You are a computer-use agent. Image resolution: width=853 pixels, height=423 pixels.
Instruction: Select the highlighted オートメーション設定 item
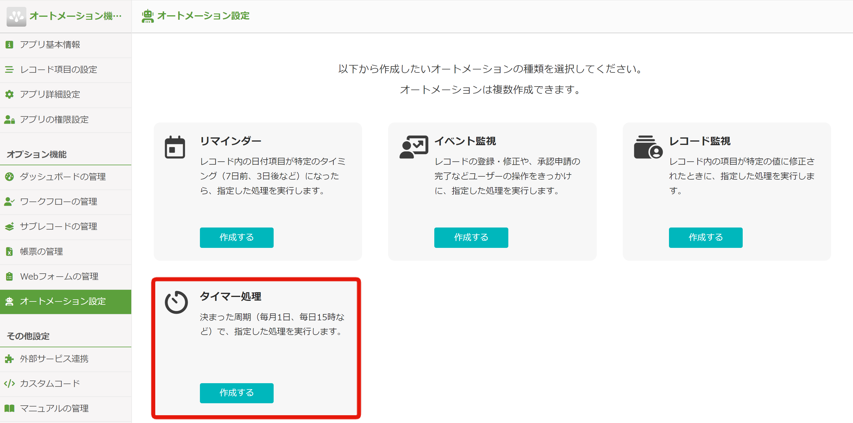coord(66,302)
